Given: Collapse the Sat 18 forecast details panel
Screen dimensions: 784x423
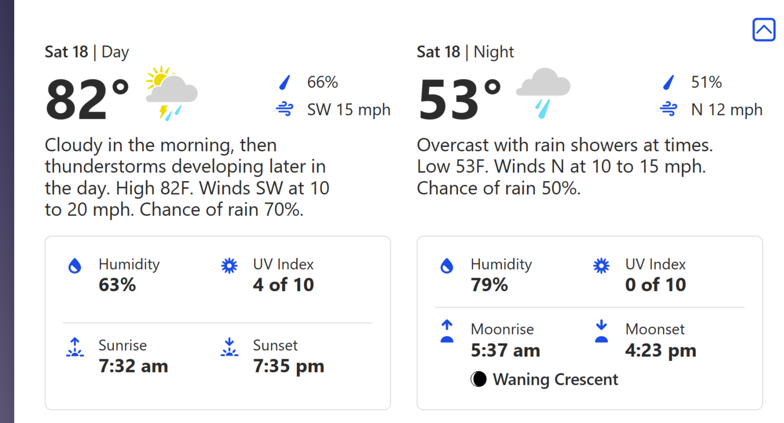Looking at the screenshot, I should click(764, 29).
